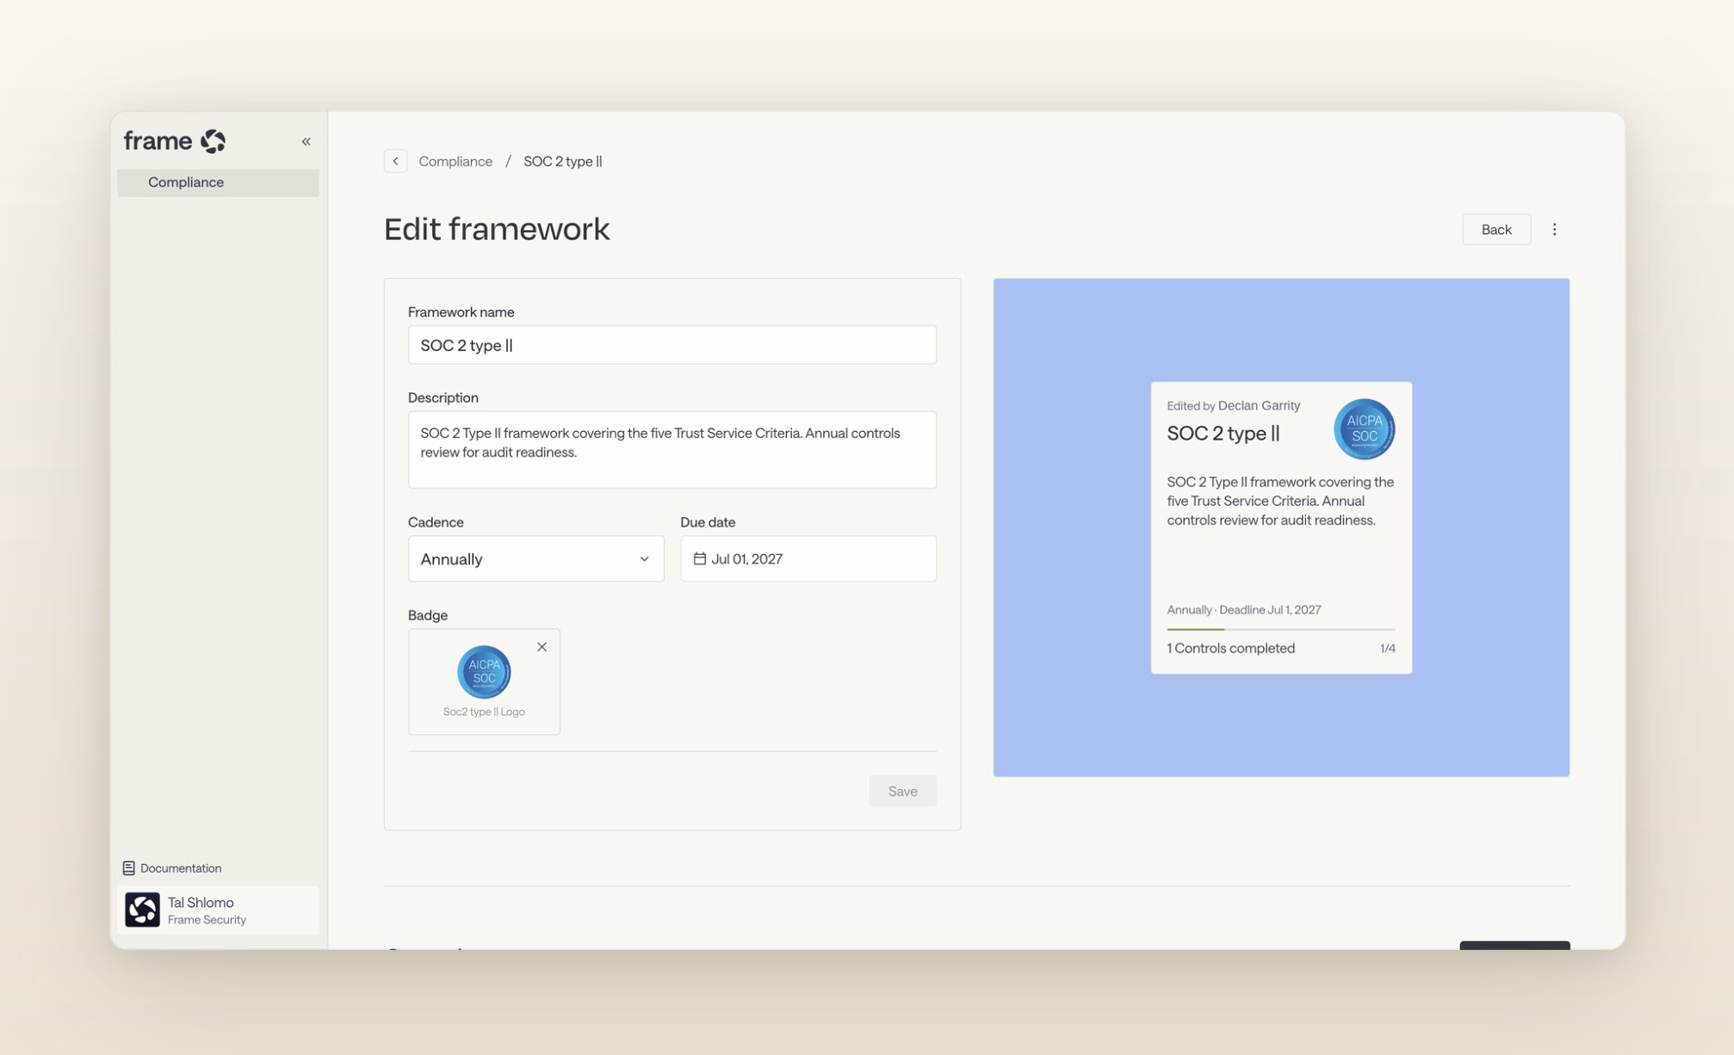1734x1055 pixels.
Task: Click the Frame Security organization text
Action: pyautogui.click(x=207, y=920)
